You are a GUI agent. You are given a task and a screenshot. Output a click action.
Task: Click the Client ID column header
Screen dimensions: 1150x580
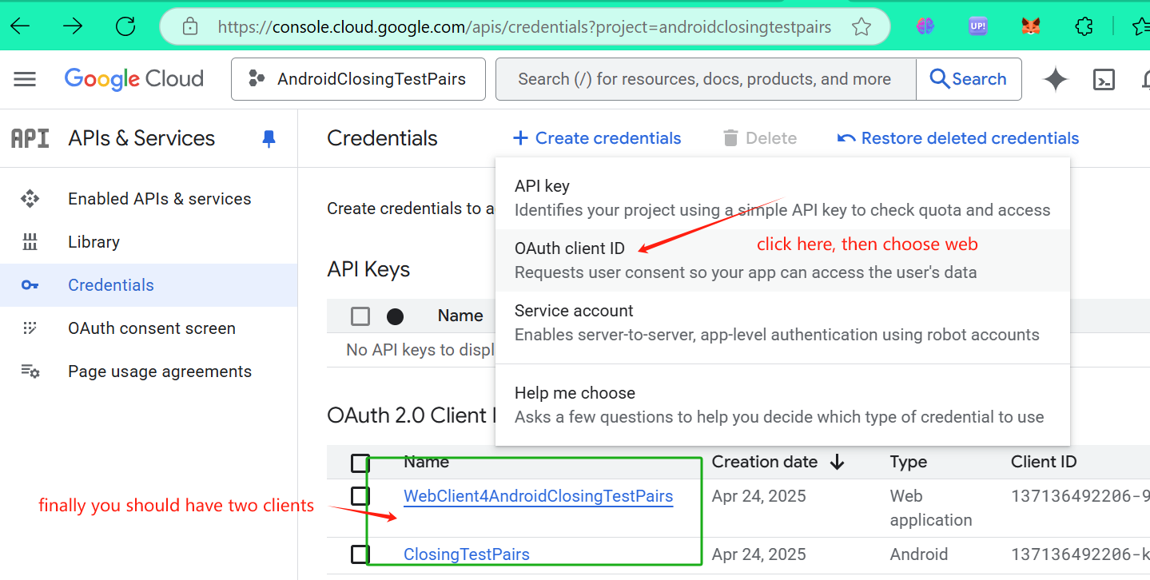click(x=1044, y=462)
